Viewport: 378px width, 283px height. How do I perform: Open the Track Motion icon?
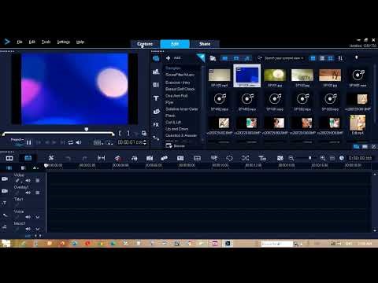tap(165, 158)
